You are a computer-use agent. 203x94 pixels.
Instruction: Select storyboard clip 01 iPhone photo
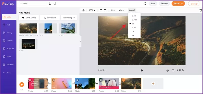point(38,83)
